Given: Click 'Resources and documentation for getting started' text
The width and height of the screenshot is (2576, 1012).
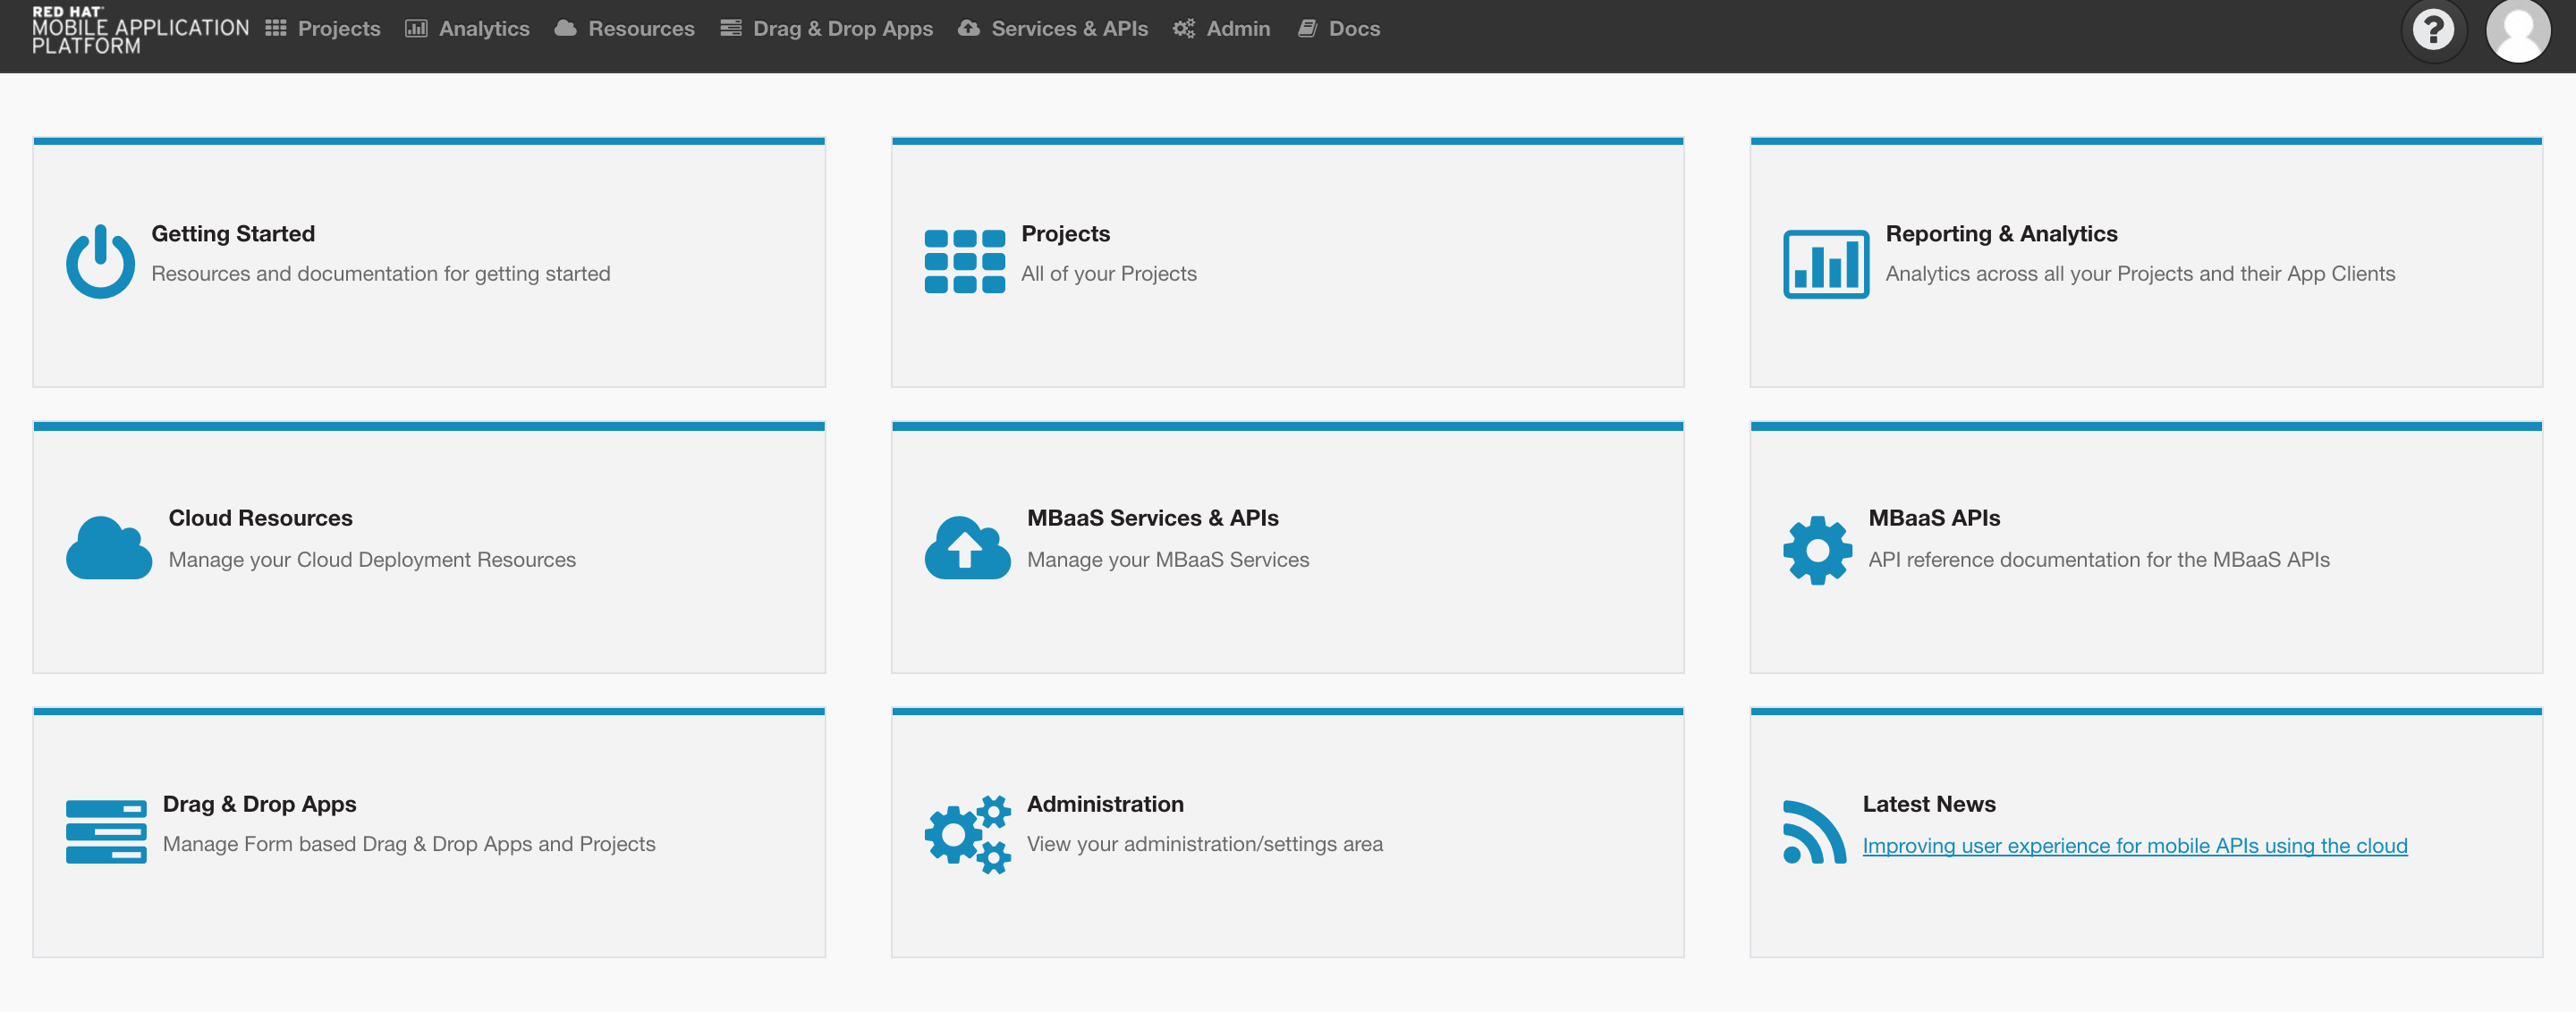Looking at the screenshot, I should (x=380, y=273).
